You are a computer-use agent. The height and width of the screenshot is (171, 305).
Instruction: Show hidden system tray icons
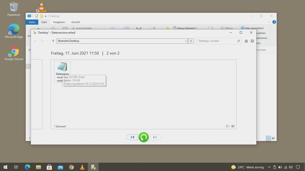pyautogui.click(x=269, y=167)
